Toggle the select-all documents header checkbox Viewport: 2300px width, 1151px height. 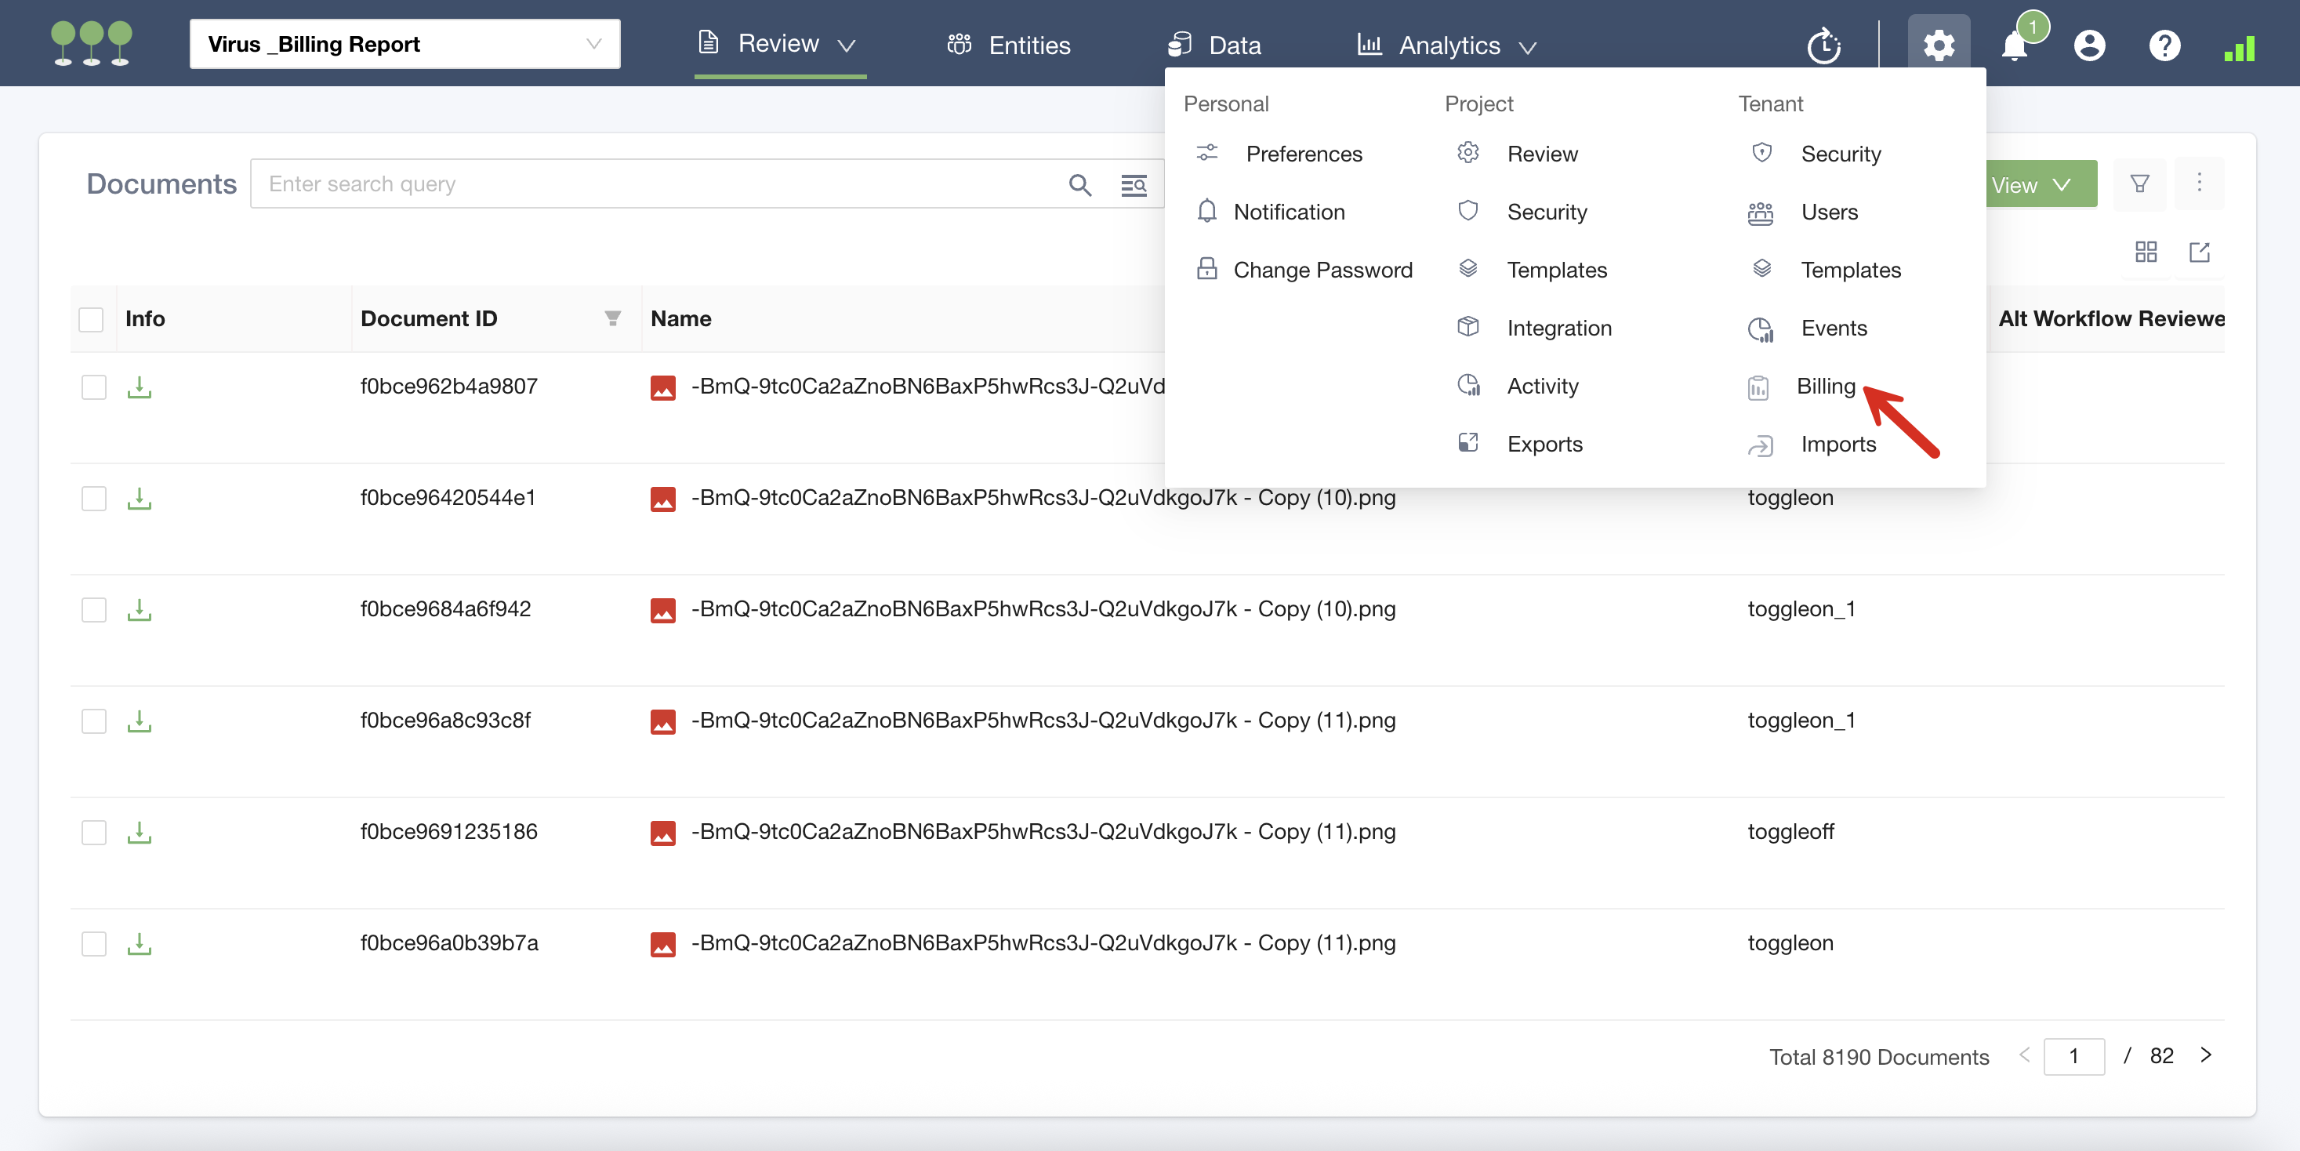point(91,319)
